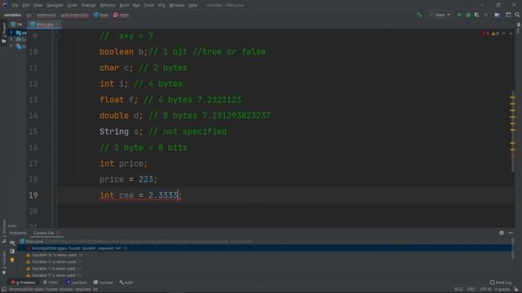Viewport: 522px width, 293px height.
Task: Open the VCS menu
Action: point(161,6)
